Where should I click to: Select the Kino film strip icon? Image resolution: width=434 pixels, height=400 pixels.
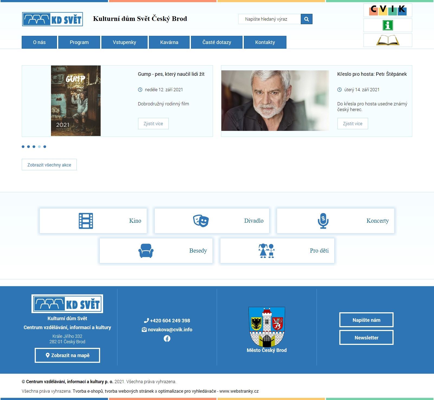point(86,221)
